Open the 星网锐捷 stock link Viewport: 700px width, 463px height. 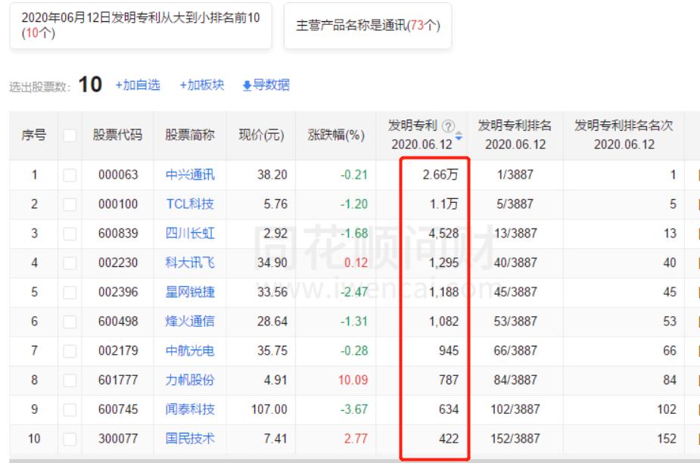[190, 292]
